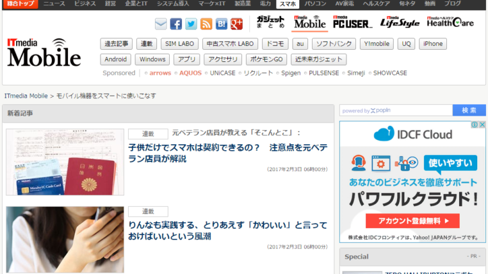The width and height of the screenshot is (488, 274).
Task: Open the Facebook share icon
Action: point(176,24)
